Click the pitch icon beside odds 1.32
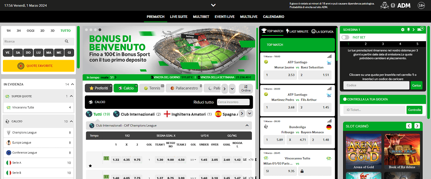Viewport: 431px width, 179px height. 106,159
